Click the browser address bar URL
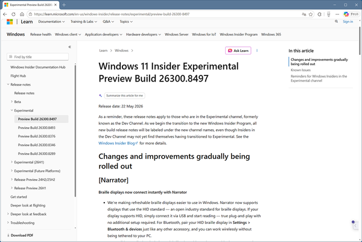Screen dimensions: 362x242 [x=112, y=14]
